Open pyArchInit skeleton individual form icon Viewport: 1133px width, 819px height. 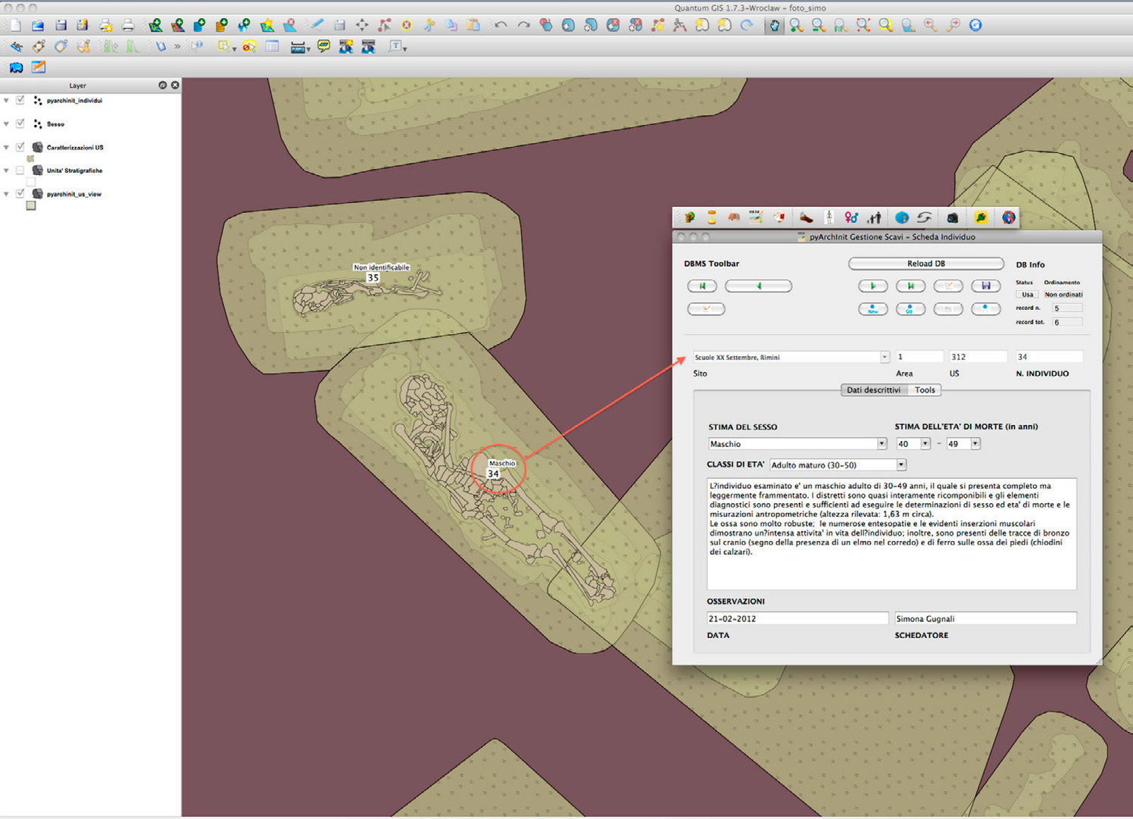[829, 217]
